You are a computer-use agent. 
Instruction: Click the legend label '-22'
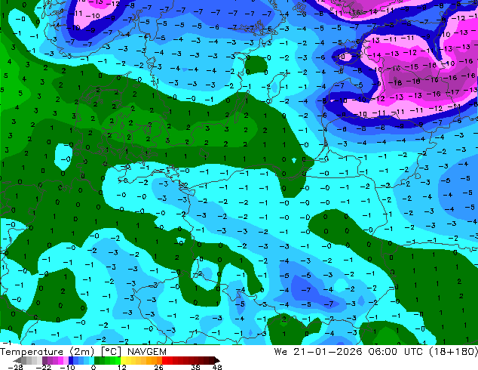tap(43, 367)
